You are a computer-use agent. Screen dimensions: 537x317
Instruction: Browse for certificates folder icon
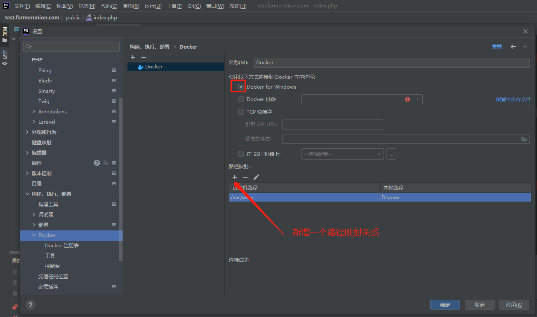pyautogui.click(x=524, y=139)
